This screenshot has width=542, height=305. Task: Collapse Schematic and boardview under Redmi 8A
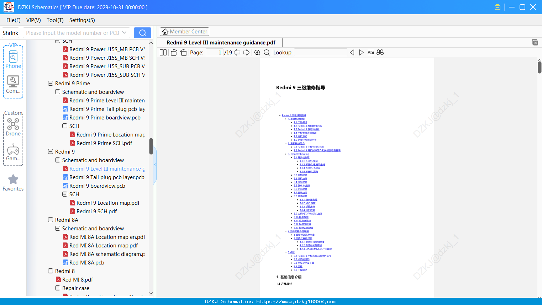58,228
